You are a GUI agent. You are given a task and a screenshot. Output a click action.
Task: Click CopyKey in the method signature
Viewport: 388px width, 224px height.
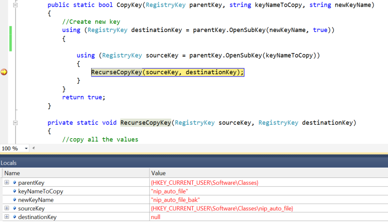129,5
